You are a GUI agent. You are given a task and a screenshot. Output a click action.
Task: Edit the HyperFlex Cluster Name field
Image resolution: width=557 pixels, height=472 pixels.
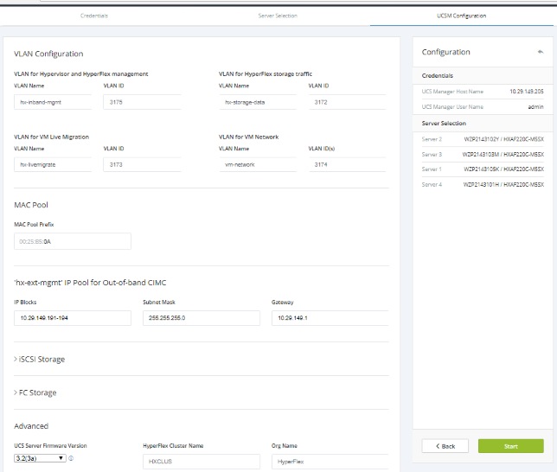tap(202, 462)
